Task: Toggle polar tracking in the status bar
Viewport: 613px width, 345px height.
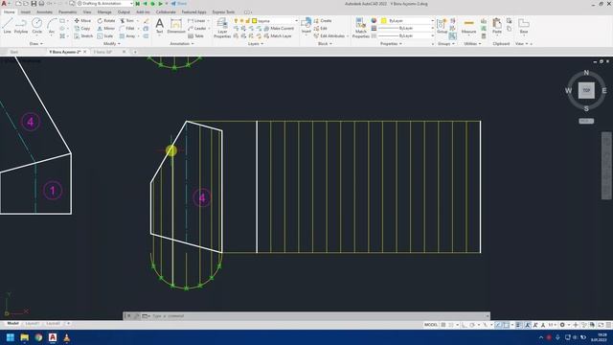Action: pyautogui.click(x=472, y=325)
